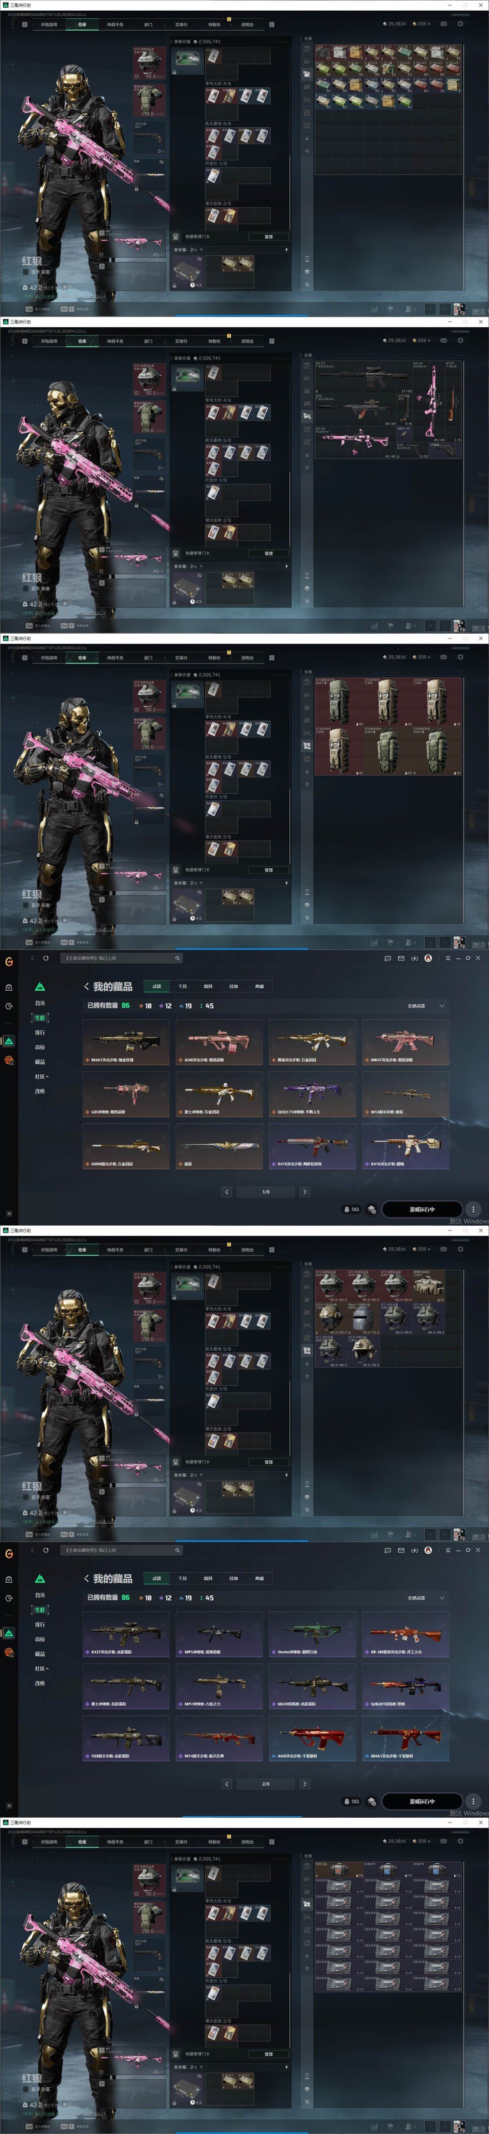The width and height of the screenshot is (489, 2134).
Task: Switch to 挂饰 tab in 2/8 launcher
Action: click(233, 1579)
